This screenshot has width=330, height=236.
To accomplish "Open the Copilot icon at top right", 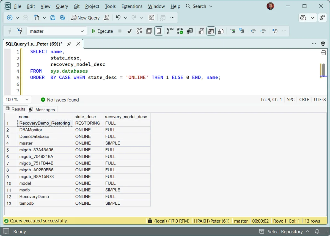I will point(303,18).
